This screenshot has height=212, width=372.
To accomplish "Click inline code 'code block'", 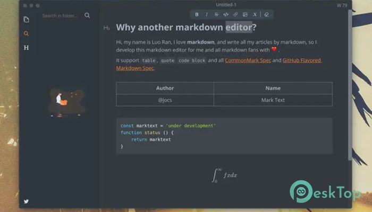I will tap(192, 60).
